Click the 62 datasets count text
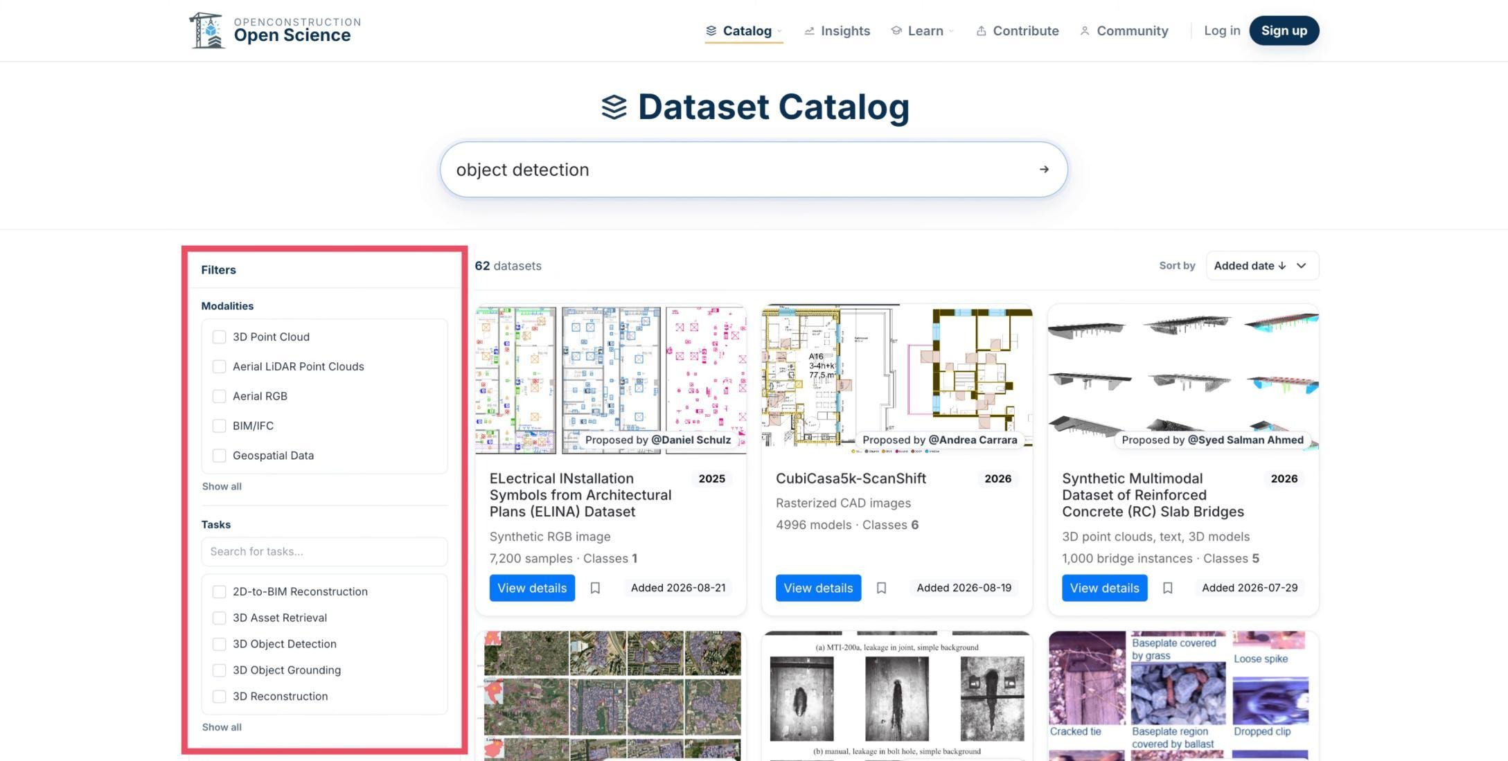 pos(508,266)
